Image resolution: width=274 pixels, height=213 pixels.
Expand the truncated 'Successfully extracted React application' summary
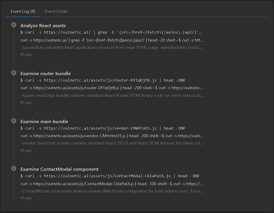[112, 48]
